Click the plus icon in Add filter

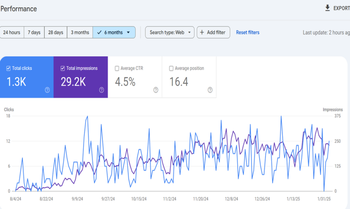(x=202, y=32)
